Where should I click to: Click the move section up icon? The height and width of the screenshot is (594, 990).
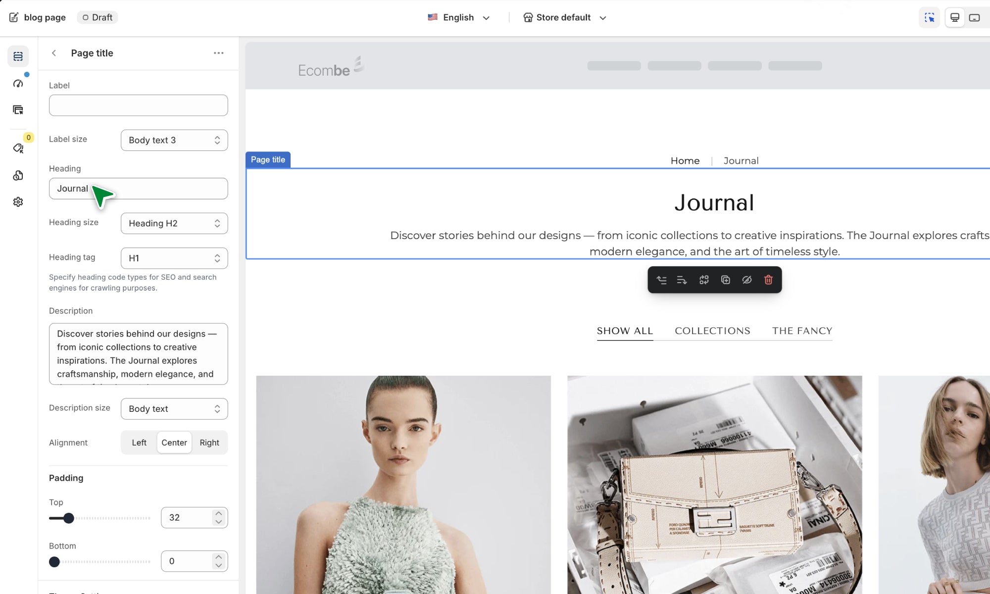(661, 280)
